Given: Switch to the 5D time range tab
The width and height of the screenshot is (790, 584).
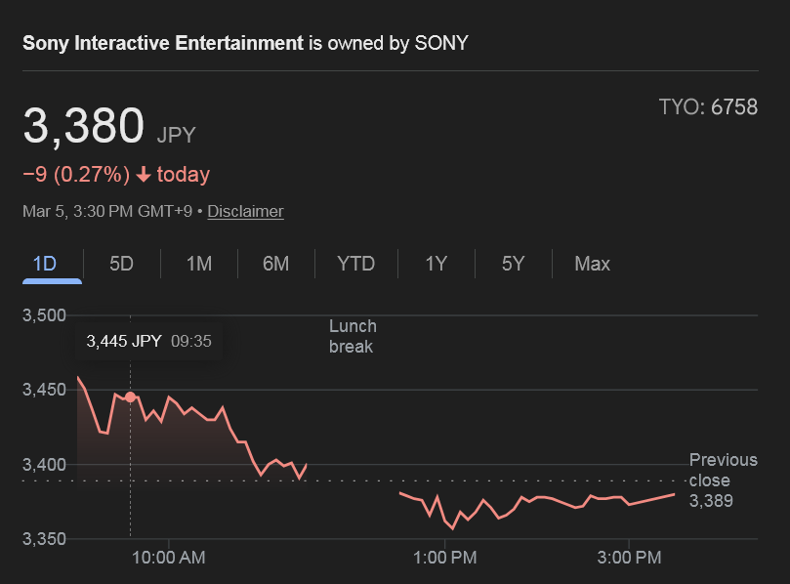Looking at the screenshot, I should click(121, 264).
